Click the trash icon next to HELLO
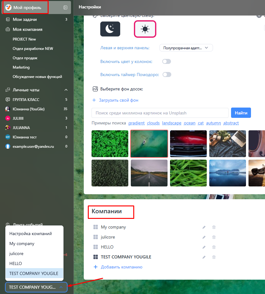 [214, 247]
